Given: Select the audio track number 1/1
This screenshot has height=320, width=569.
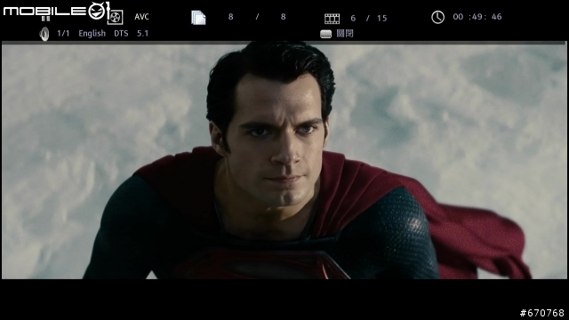Looking at the screenshot, I should click(x=63, y=34).
